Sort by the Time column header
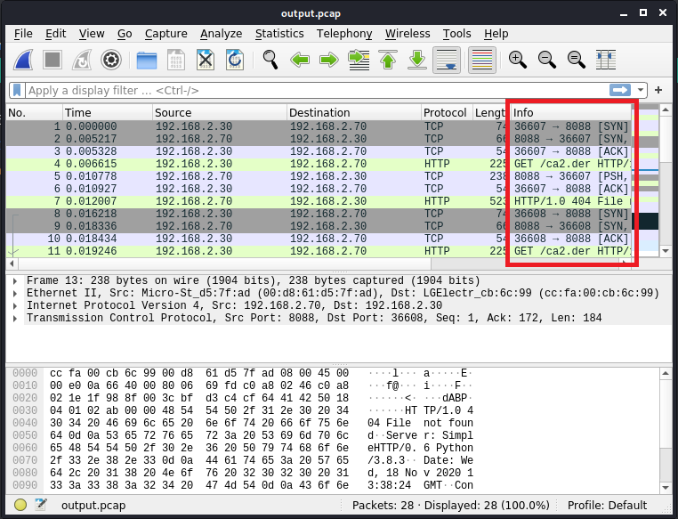This screenshot has height=519, width=678. click(x=108, y=112)
